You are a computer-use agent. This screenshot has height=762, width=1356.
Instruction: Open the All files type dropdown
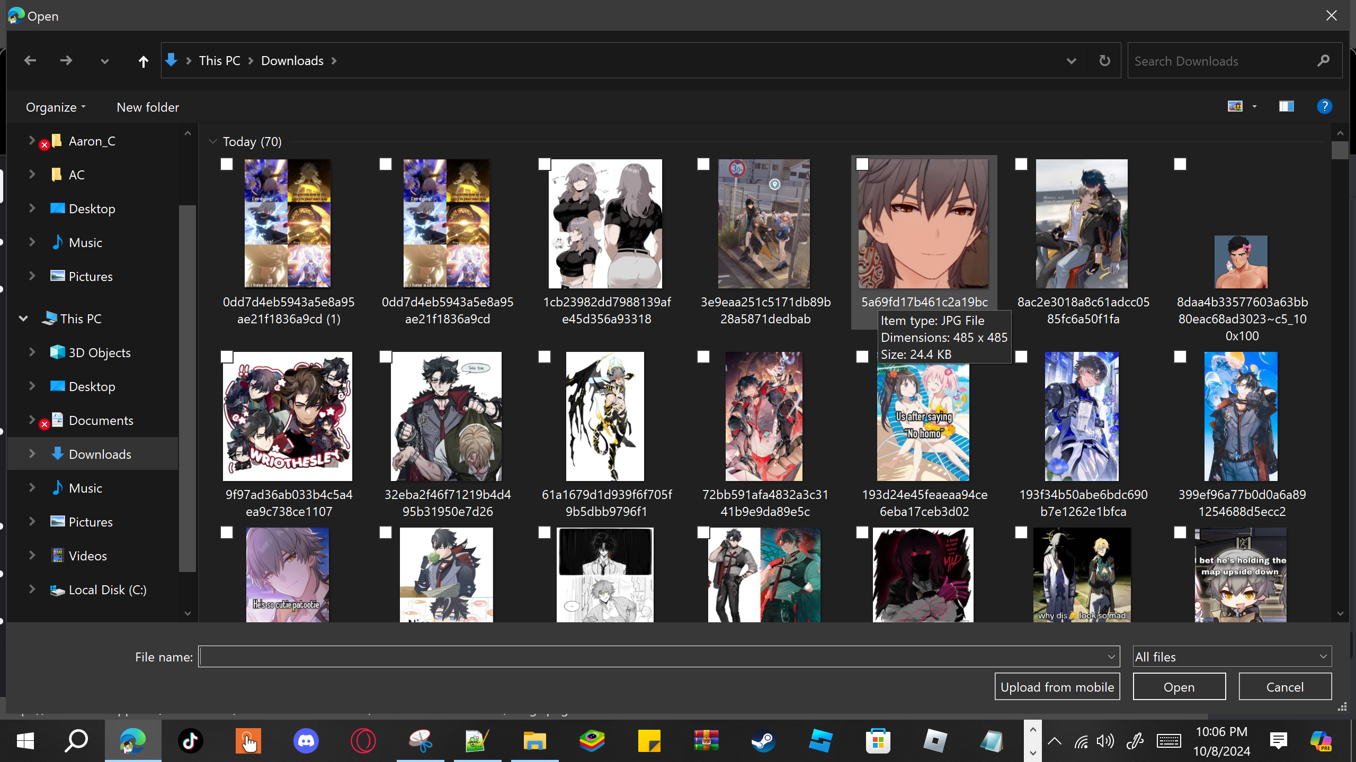[1232, 657]
